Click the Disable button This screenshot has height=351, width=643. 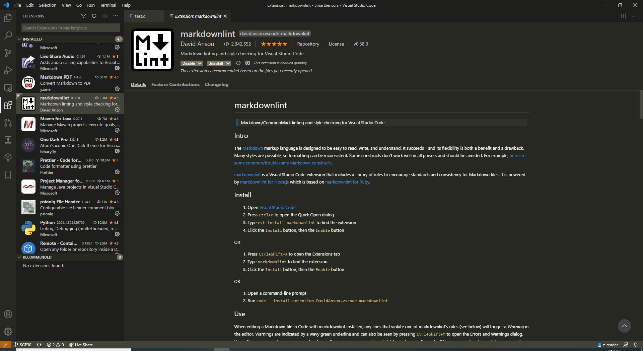tap(189, 63)
